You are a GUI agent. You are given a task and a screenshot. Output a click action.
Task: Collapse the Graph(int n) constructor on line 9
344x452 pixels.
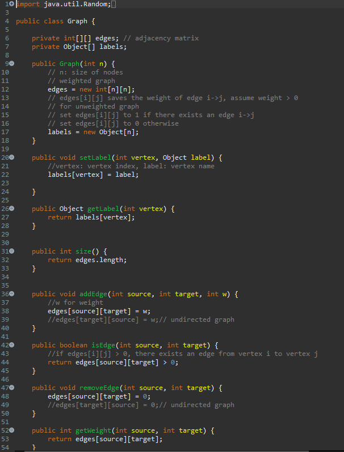(12, 64)
